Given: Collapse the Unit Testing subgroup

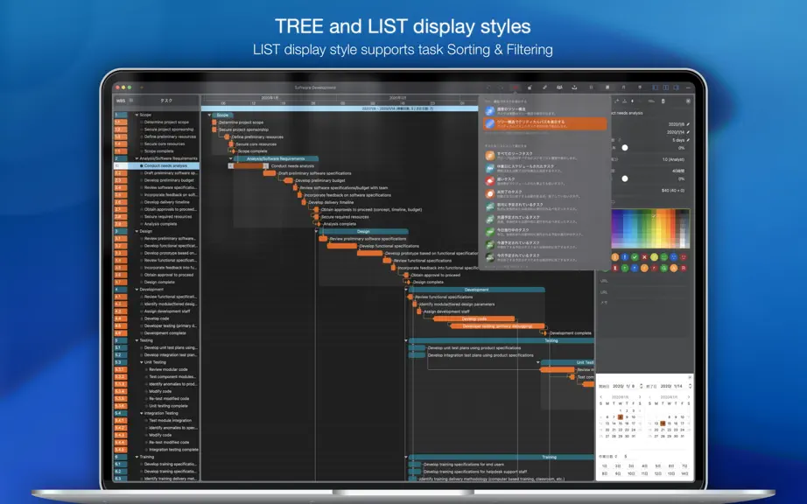Looking at the screenshot, I should (x=142, y=362).
